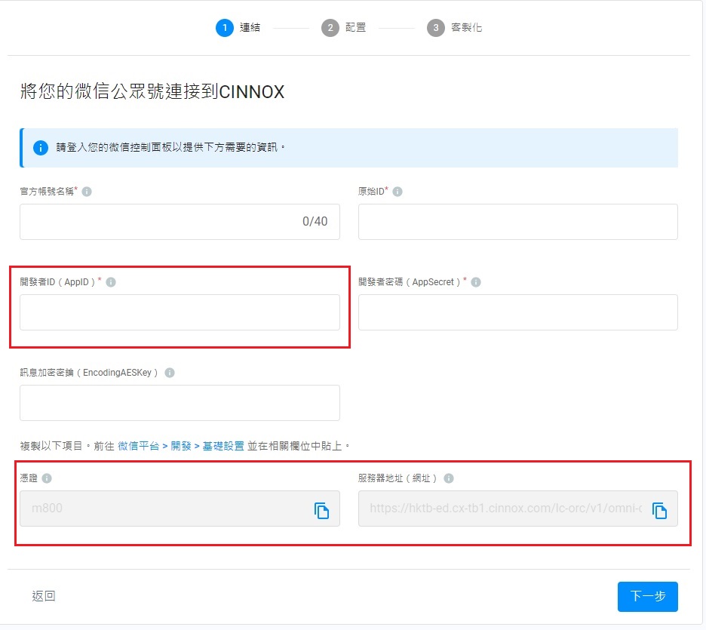Screen dimensions: 706x630
Task: Click the 返回 button
Action: (44, 597)
